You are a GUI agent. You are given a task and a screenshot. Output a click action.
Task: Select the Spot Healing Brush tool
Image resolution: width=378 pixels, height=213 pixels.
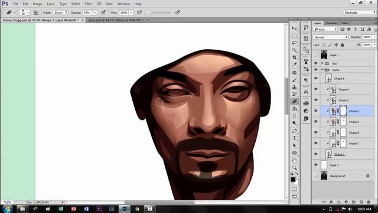(294, 72)
